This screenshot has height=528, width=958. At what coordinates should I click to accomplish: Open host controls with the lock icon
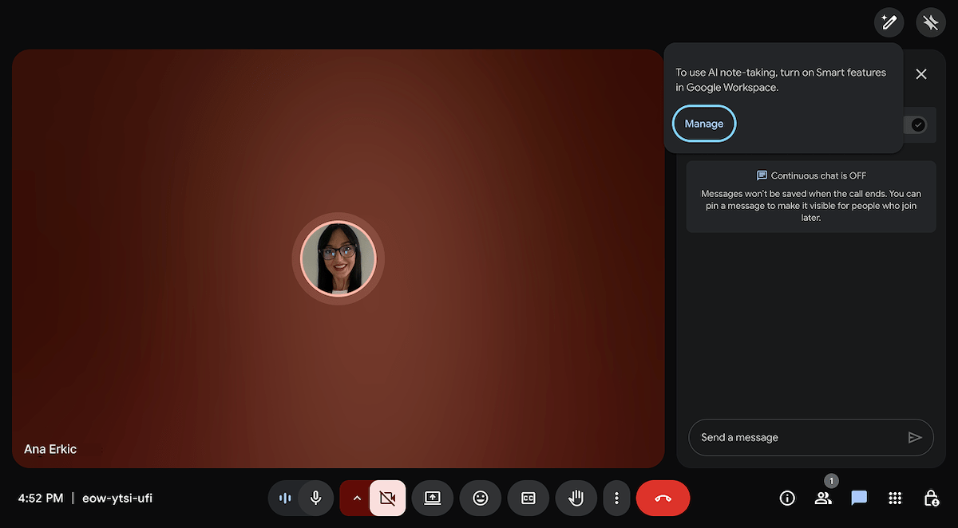tap(931, 498)
